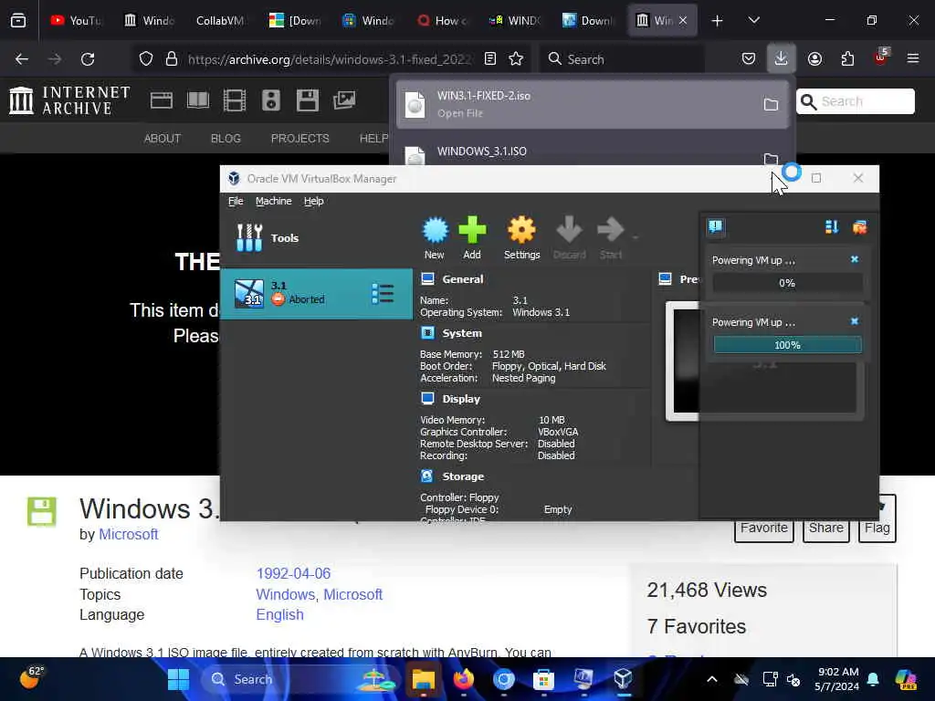Open Firefox Extensions puzzle icon

click(x=847, y=58)
